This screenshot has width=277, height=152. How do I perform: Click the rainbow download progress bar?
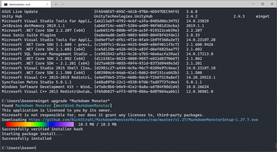click(40, 124)
